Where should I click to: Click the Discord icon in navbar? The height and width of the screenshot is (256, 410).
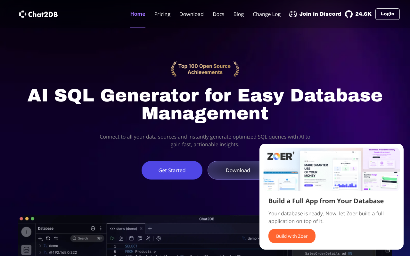coord(293,14)
